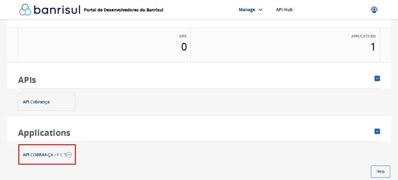Viewport: 398px width, 180px height.
Task: Click the APIs section heading
Action: tap(27, 80)
